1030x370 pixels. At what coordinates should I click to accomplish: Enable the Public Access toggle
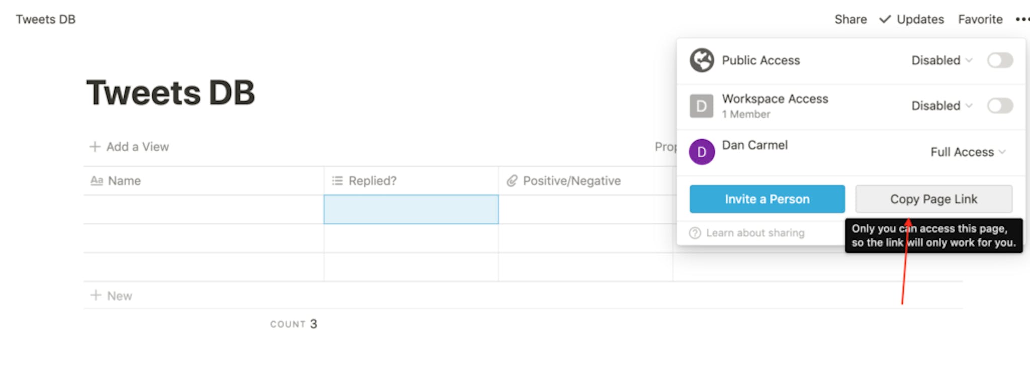(1000, 60)
